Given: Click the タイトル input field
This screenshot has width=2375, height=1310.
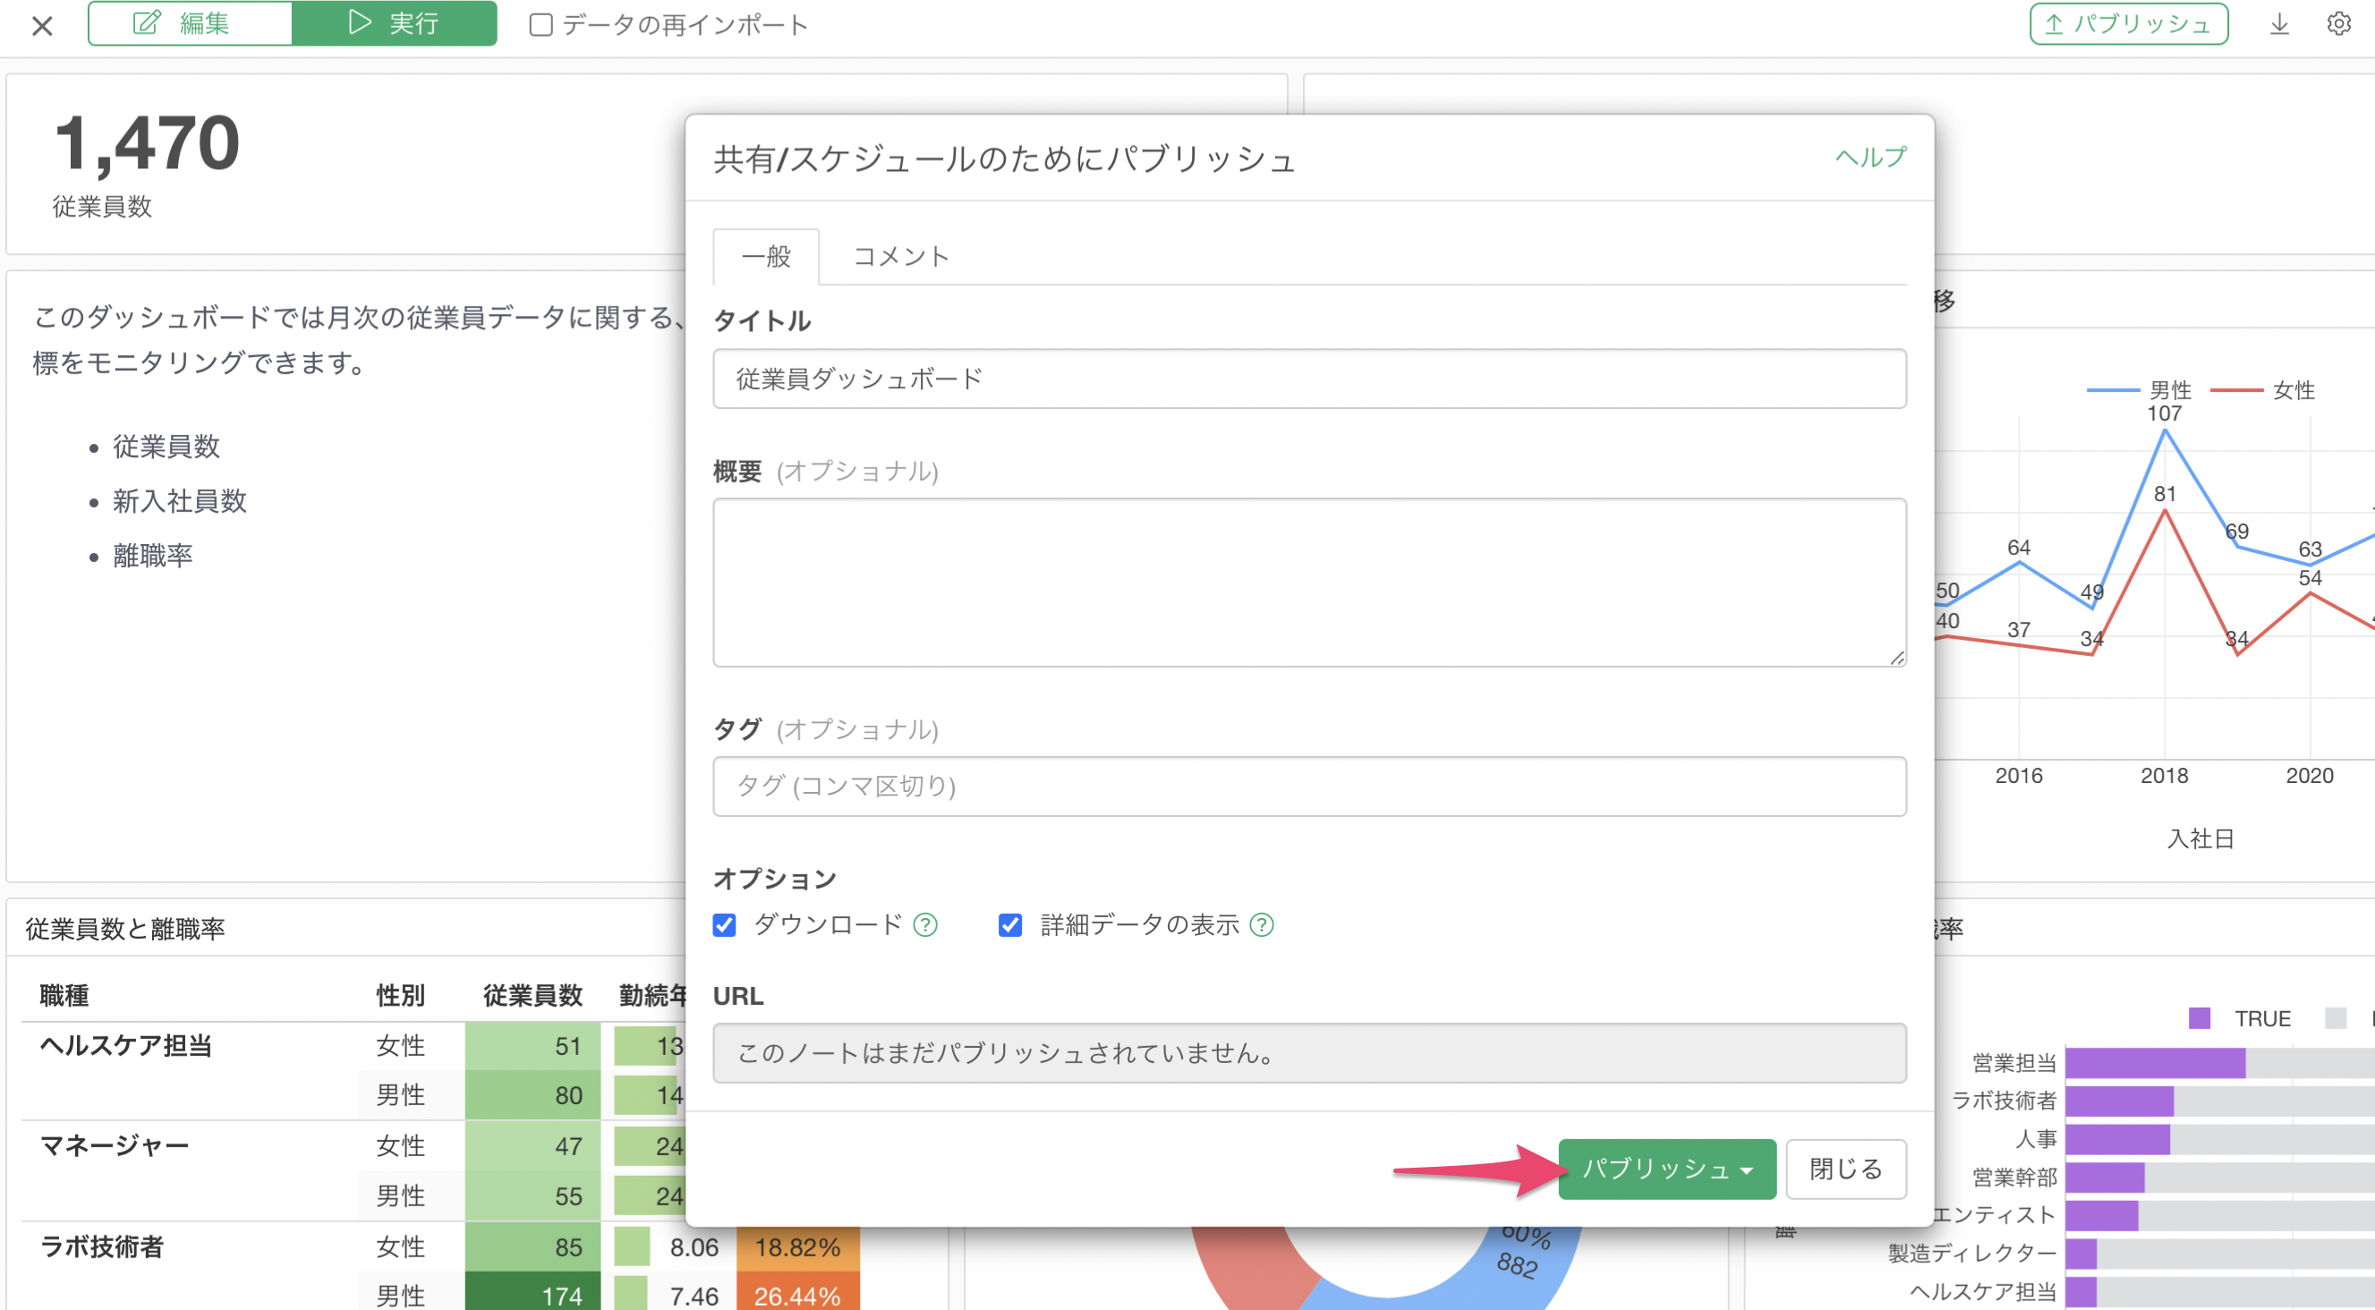Looking at the screenshot, I should tap(1309, 378).
